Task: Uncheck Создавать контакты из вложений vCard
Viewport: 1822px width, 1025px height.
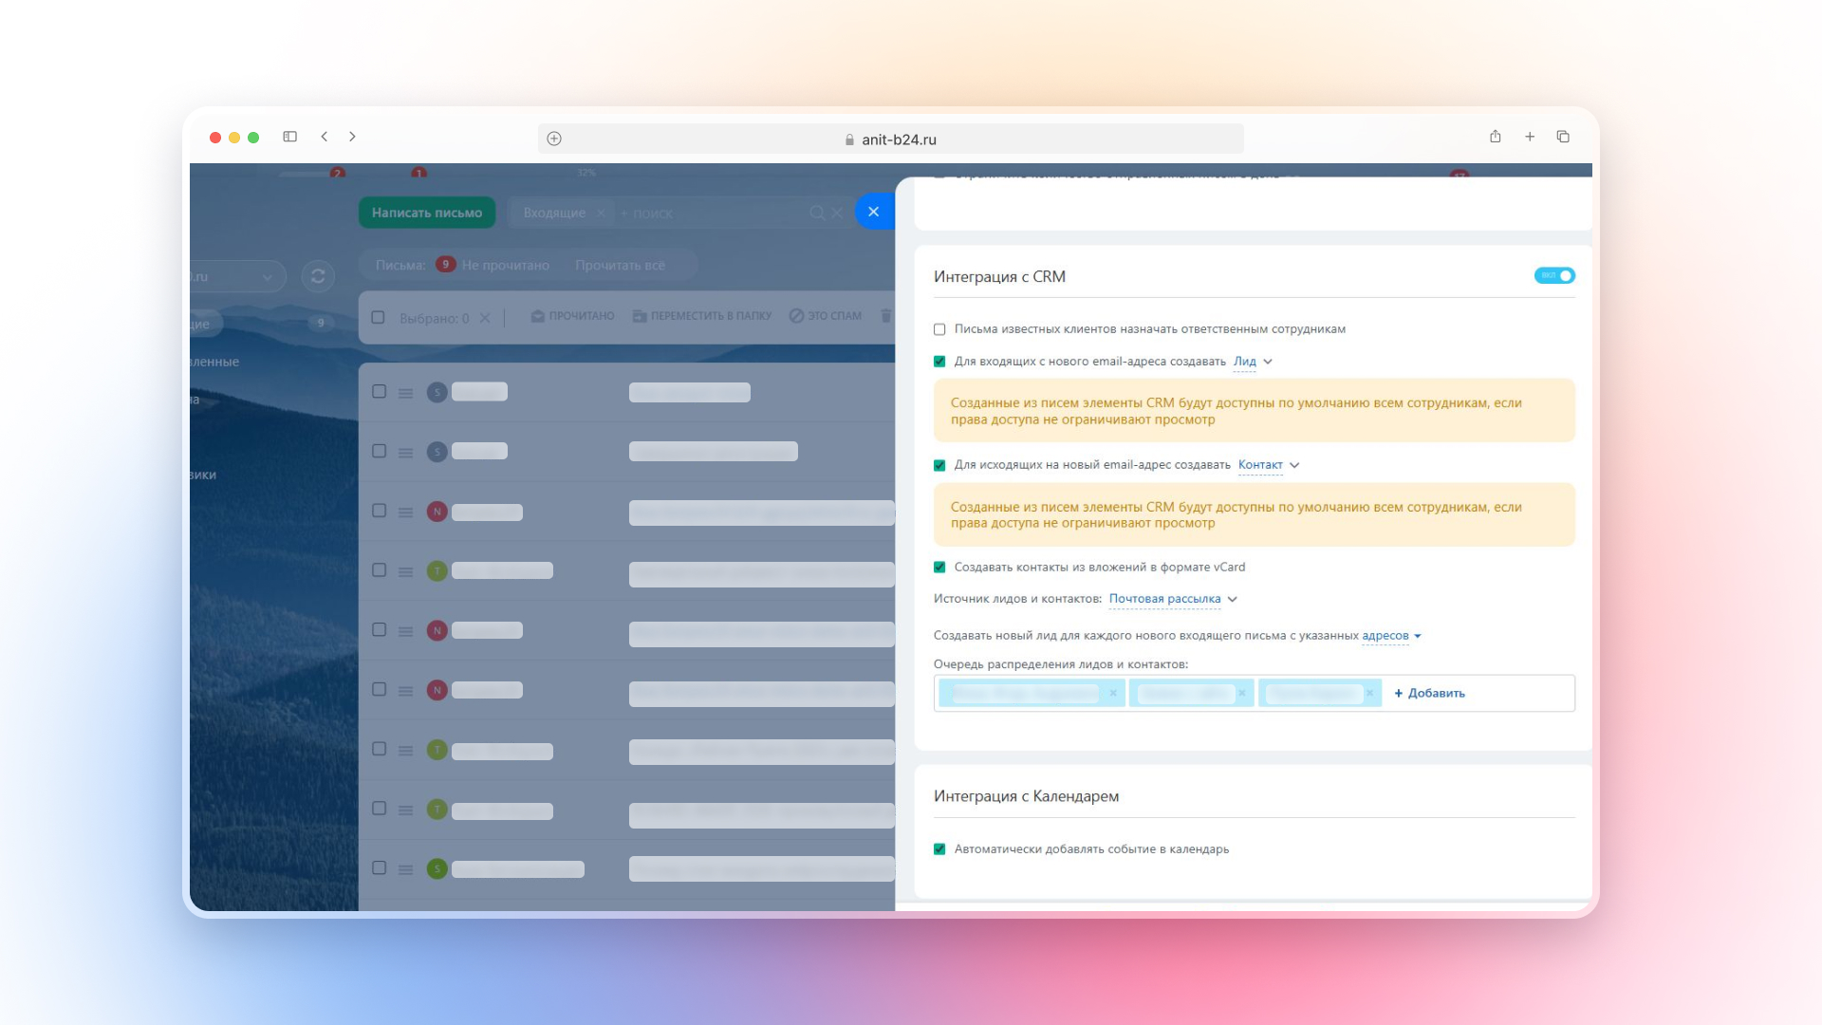Action: tap(939, 568)
